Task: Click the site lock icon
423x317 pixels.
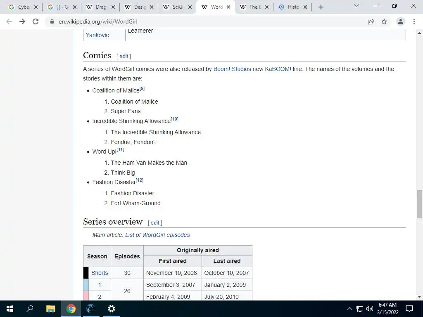Action: pos(52,21)
